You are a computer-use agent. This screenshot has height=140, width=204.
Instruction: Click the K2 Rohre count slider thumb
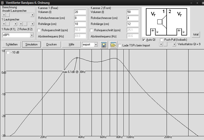click(25, 24)
